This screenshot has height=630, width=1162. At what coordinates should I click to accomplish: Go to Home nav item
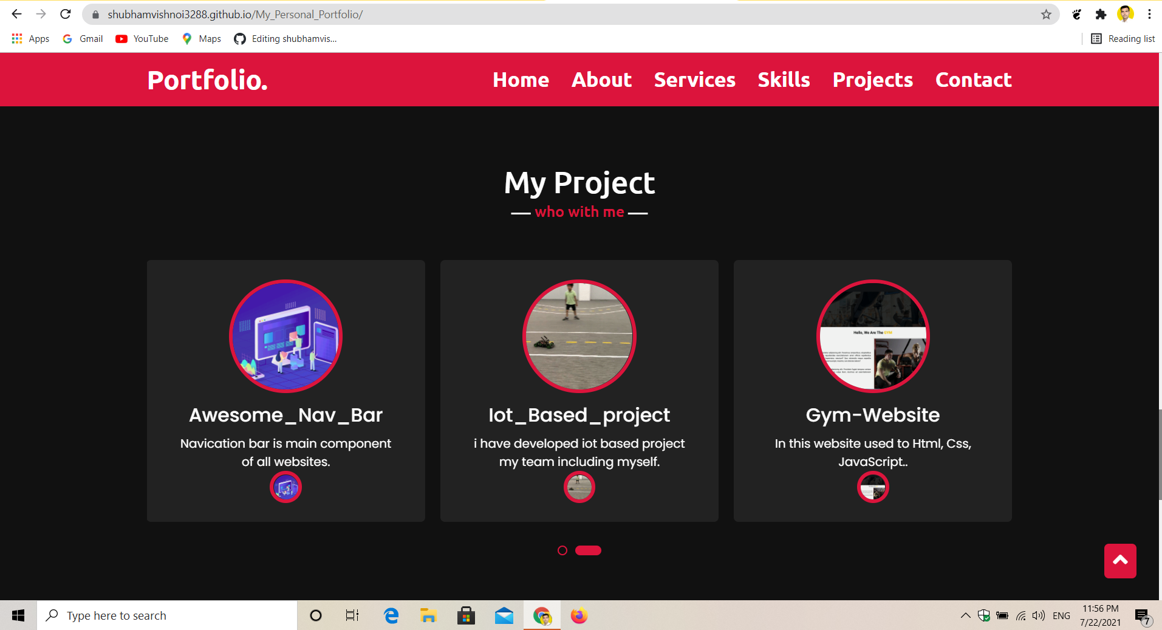(x=521, y=80)
